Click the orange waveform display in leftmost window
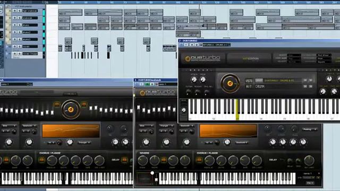The width and height of the screenshot is (340, 191). [71, 131]
